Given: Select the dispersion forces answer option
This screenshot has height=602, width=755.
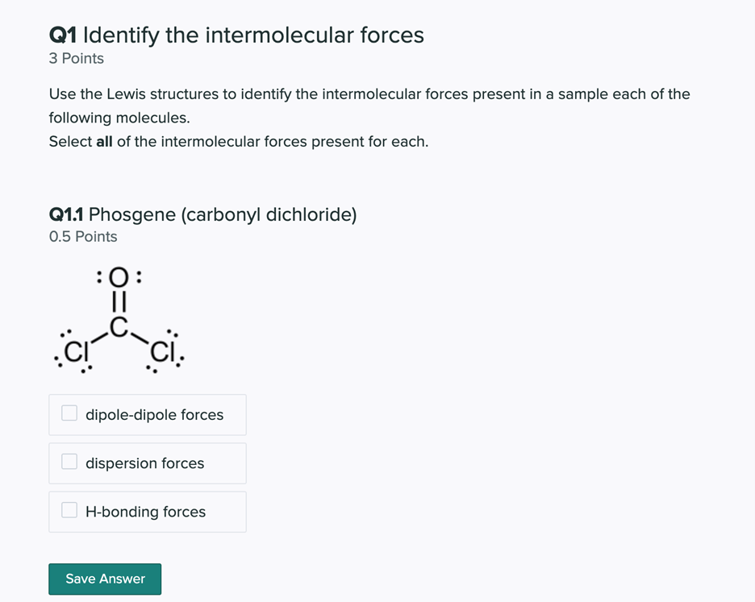Looking at the screenshot, I should [145, 463].
